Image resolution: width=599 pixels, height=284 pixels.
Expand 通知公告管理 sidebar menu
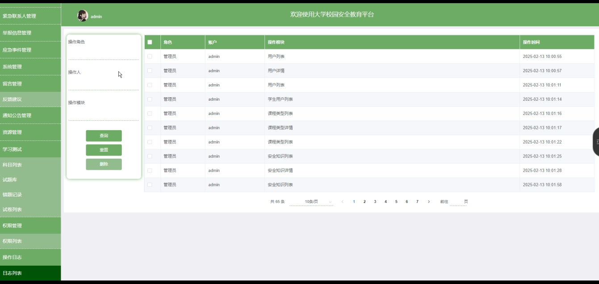tap(30, 115)
